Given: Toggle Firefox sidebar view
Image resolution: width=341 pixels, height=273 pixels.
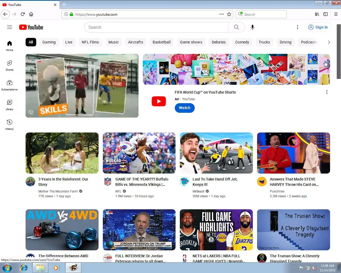Looking at the screenshot, I should click(326, 14).
